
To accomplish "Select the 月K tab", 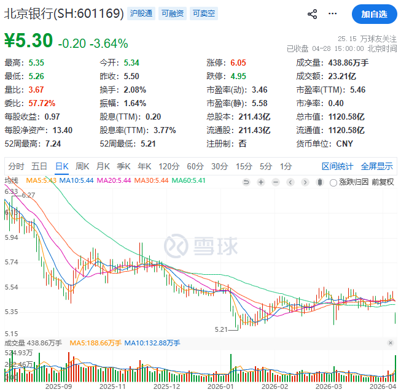I will [103, 166].
